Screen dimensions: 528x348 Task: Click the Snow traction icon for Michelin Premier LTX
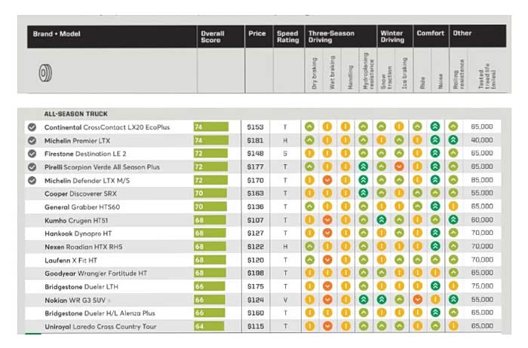(381, 140)
